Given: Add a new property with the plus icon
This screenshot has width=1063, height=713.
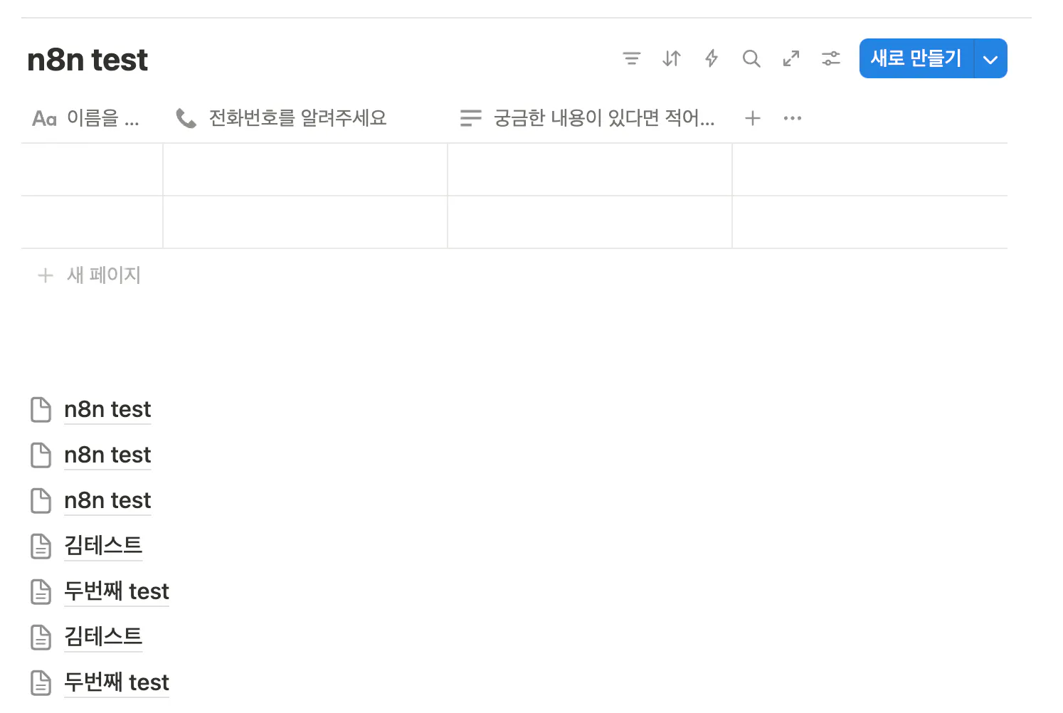Looking at the screenshot, I should pos(752,117).
